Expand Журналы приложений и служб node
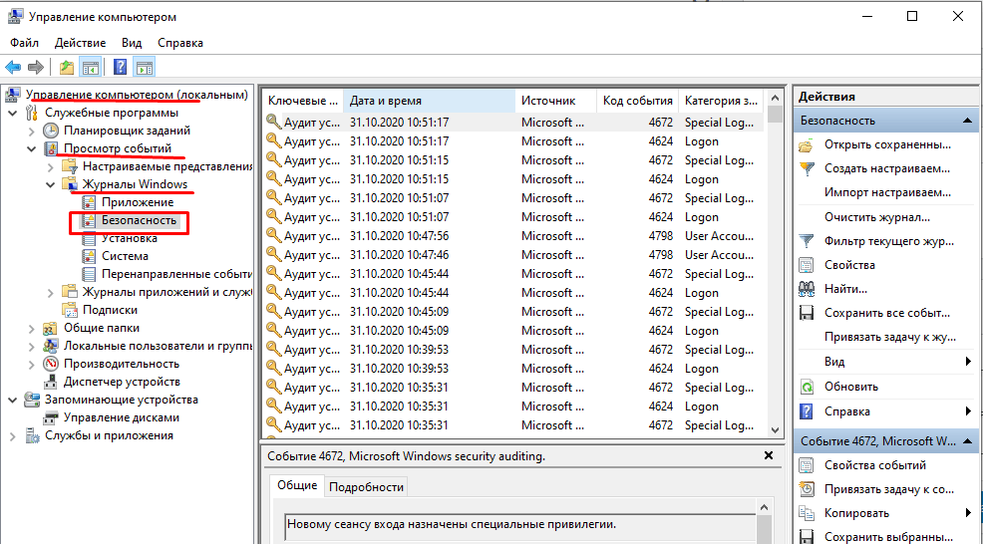983x544 pixels. (51, 293)
